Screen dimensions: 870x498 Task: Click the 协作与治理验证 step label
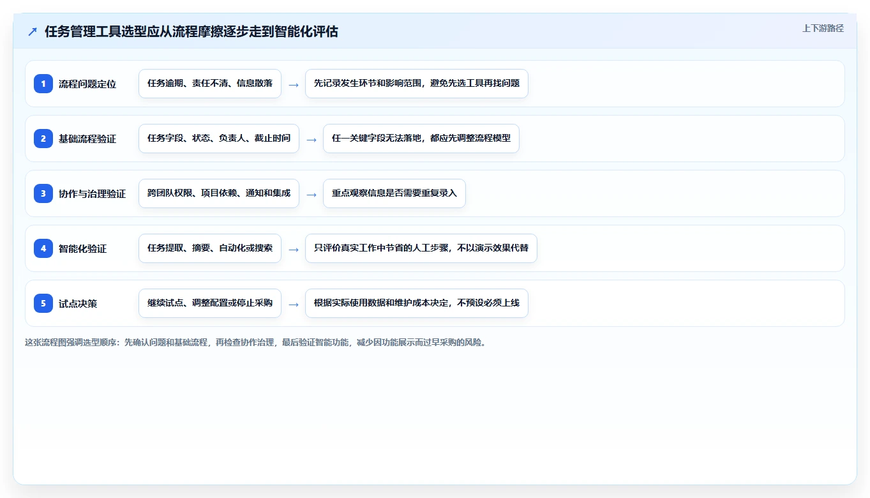pos(92,193)
